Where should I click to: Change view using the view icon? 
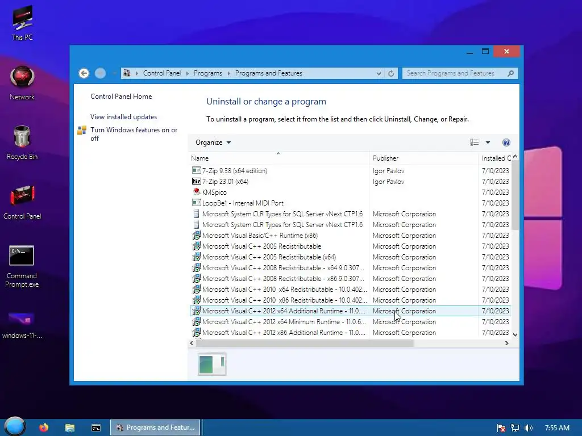tap(475, 142)
